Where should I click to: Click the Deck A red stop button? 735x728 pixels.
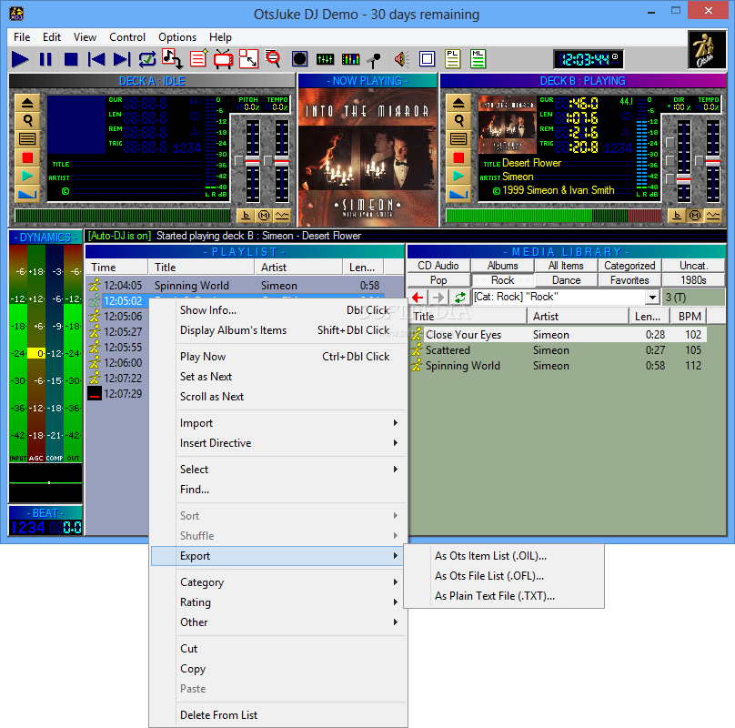[27, 157]
